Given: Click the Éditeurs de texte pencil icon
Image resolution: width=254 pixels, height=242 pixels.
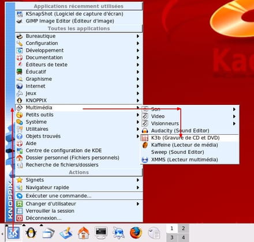Looking at the screenshot, I should pos(20,65).
